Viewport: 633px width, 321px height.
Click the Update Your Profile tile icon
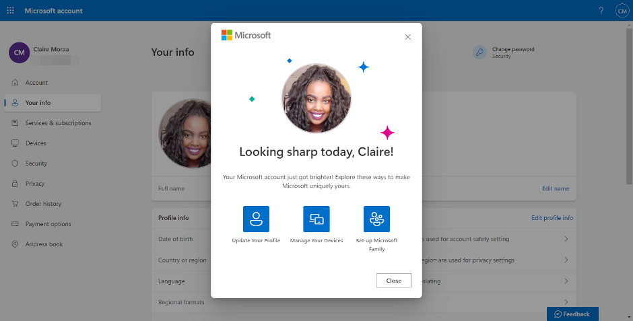pos(256,219)
